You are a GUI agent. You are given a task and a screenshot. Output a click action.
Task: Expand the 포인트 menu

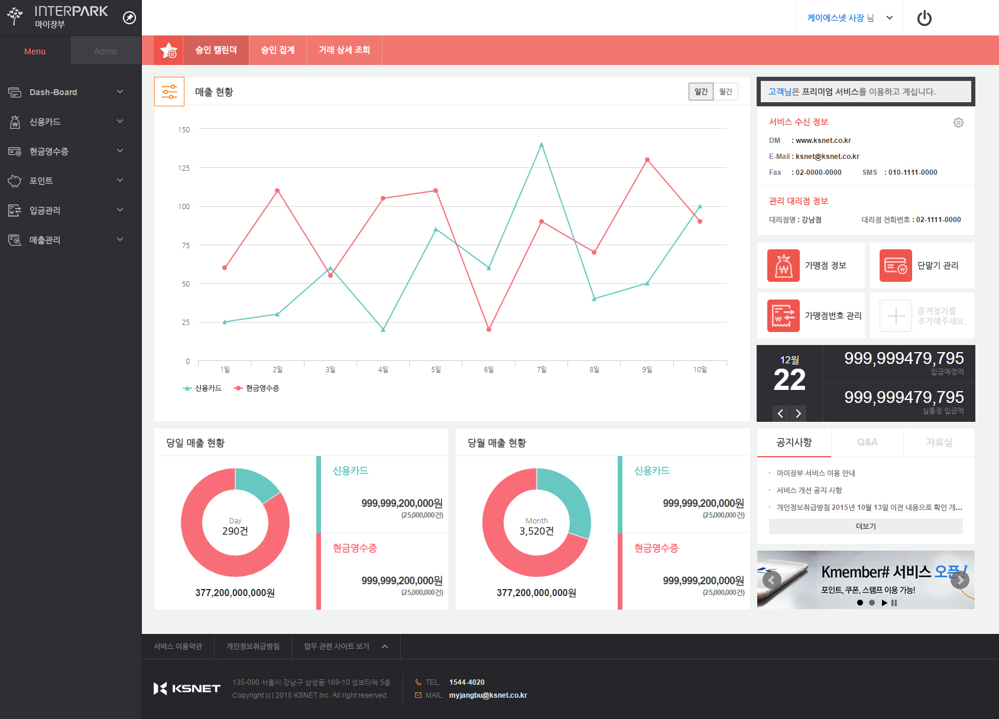[120, 180]
